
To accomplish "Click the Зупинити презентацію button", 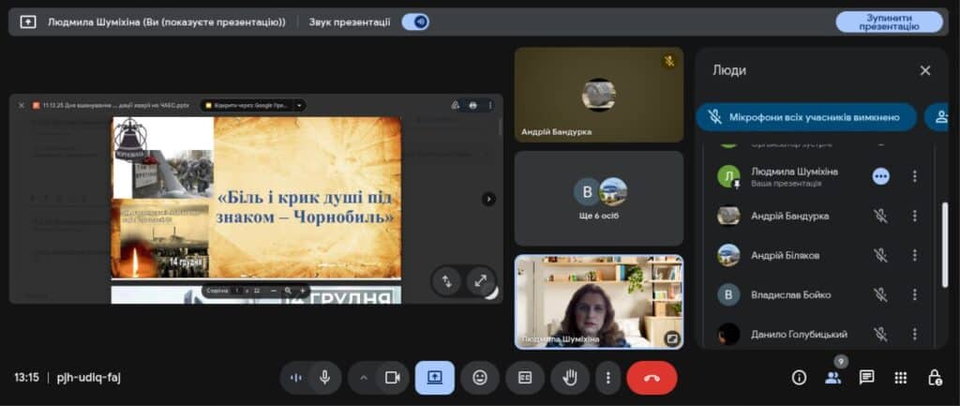I will click(889, 22).
